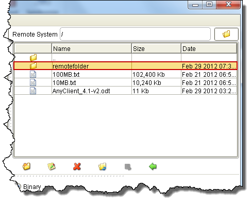Select the Binary radio button

[19, 186]
